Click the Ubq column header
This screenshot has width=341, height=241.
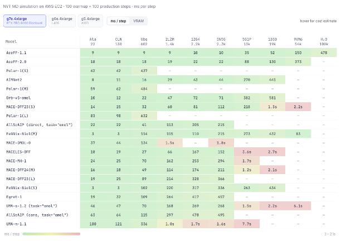point(144,42)
